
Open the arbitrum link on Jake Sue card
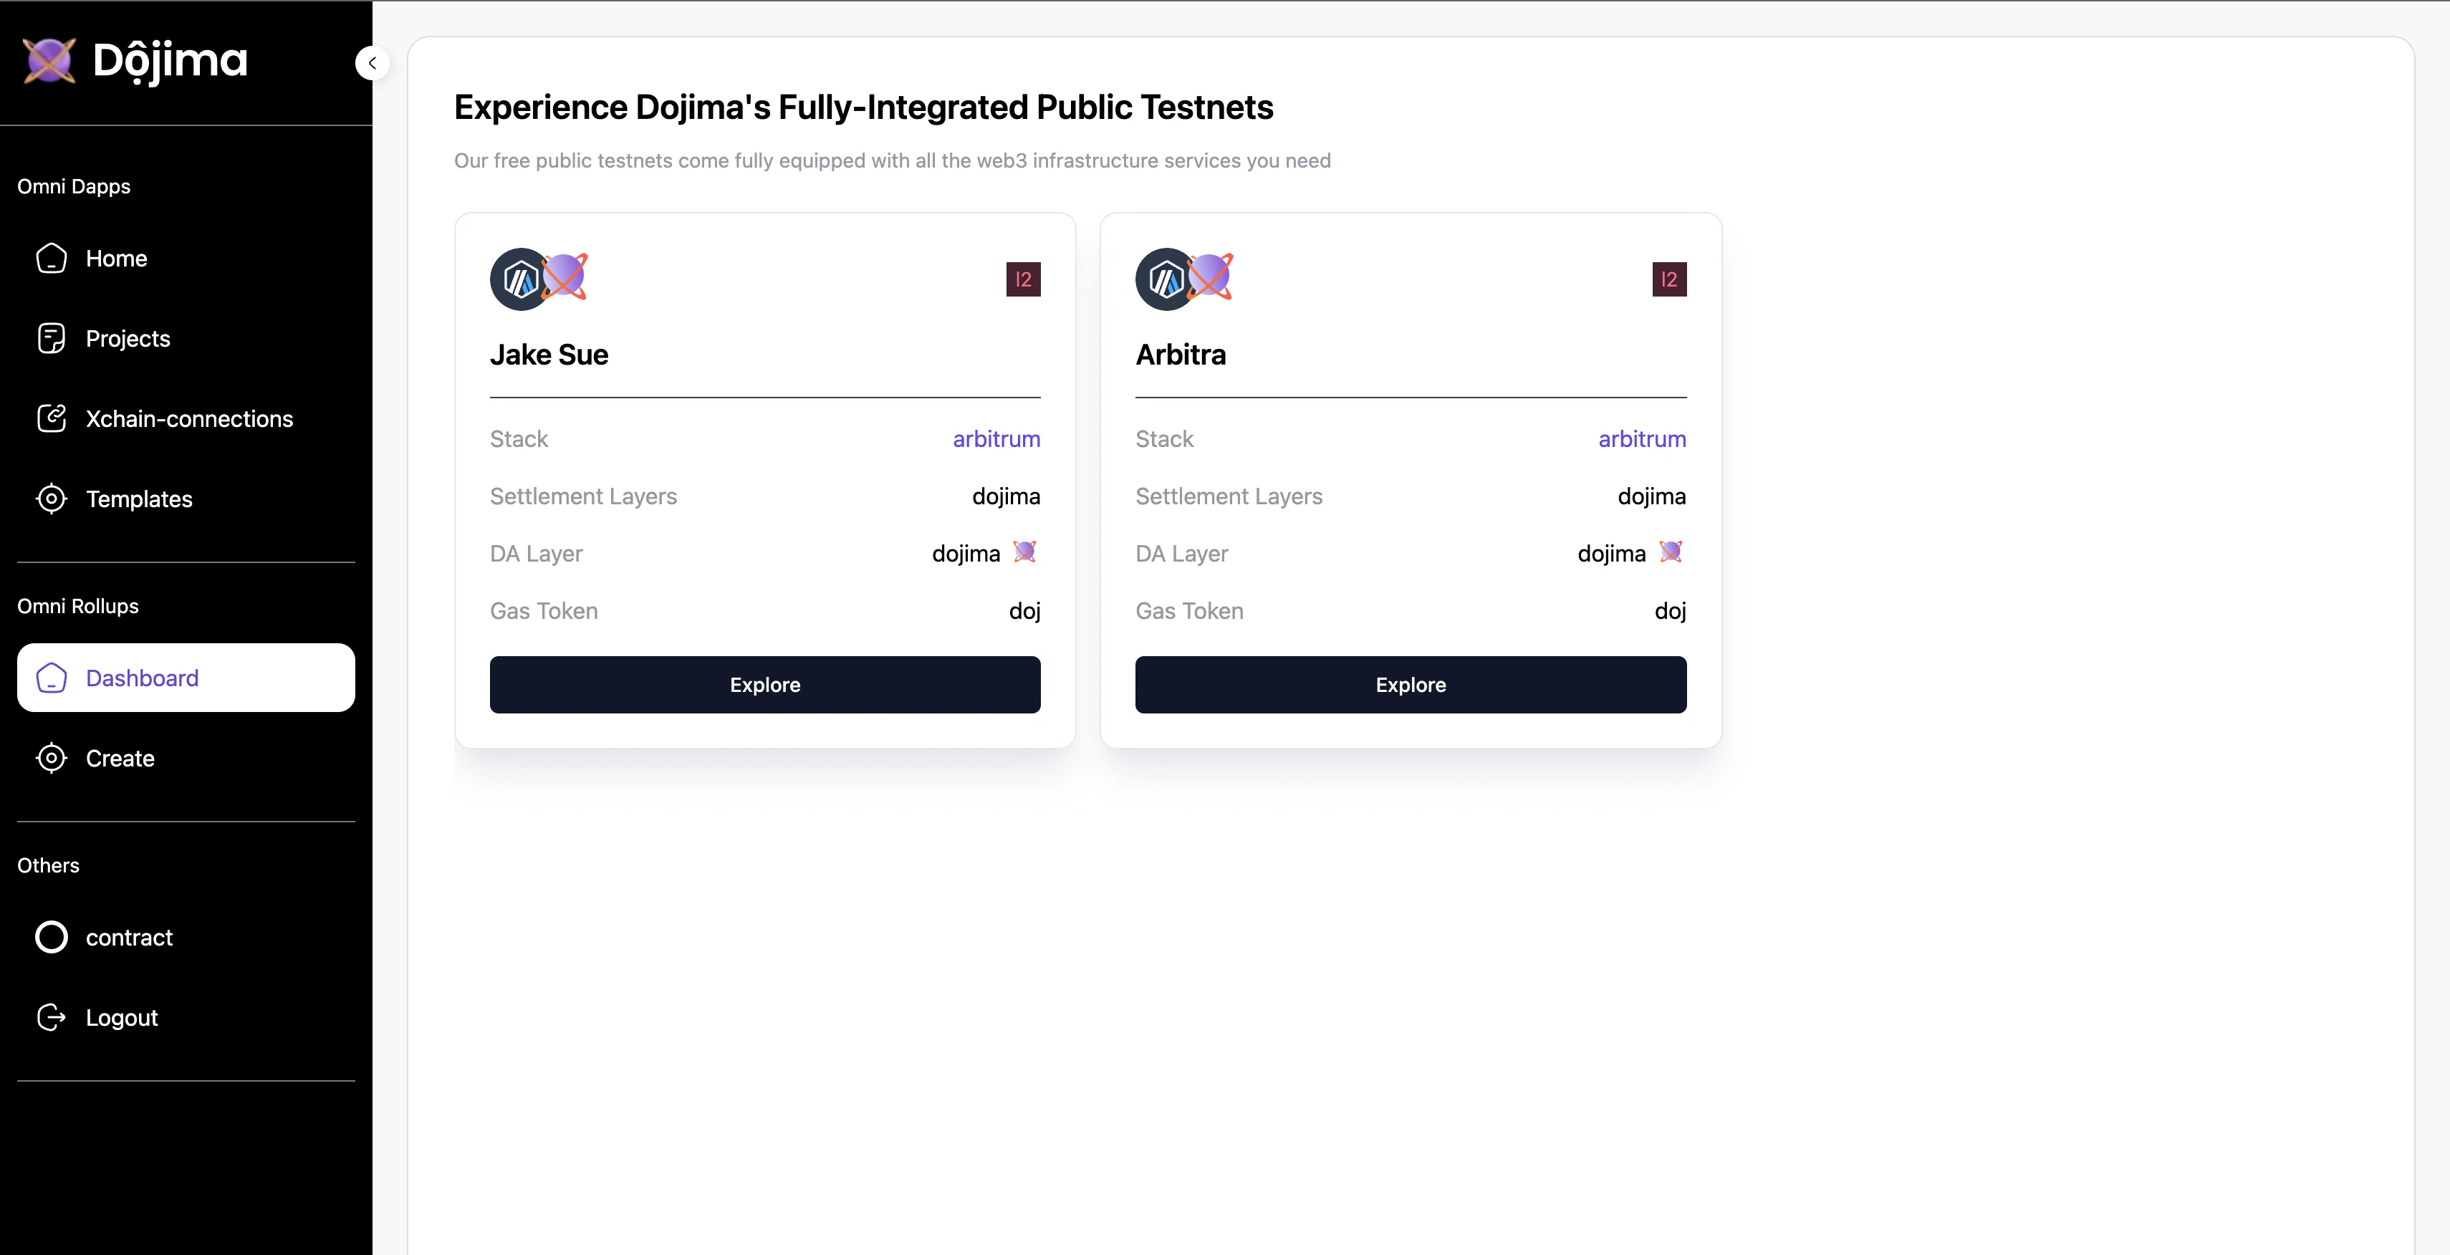pyautogui.click(x=995, y=438)
